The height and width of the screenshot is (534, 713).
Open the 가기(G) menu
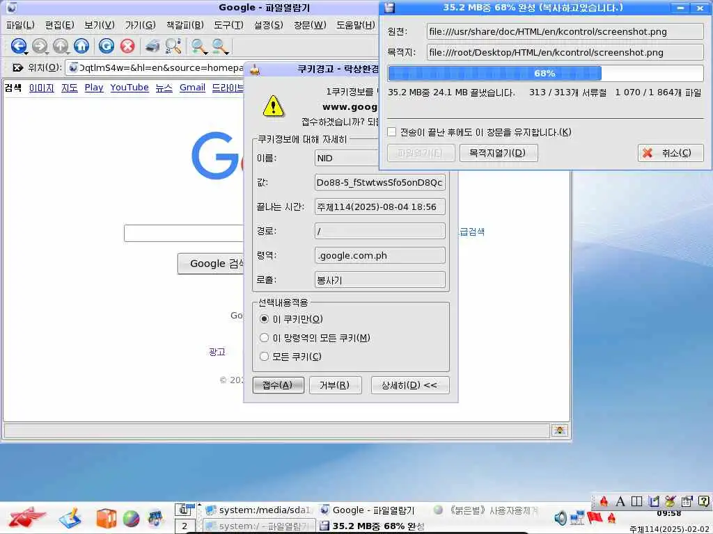141,25
